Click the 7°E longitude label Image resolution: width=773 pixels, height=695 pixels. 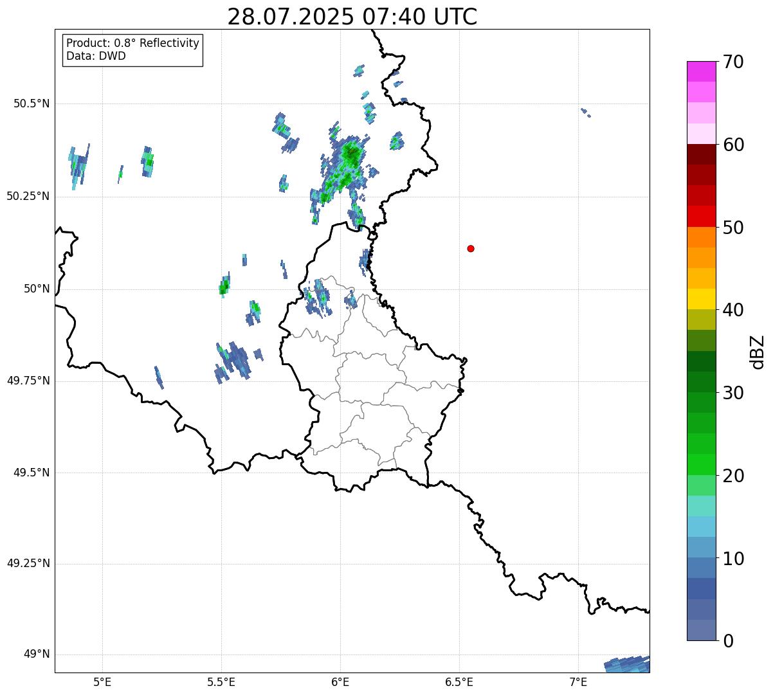click(x=578, y=681)
